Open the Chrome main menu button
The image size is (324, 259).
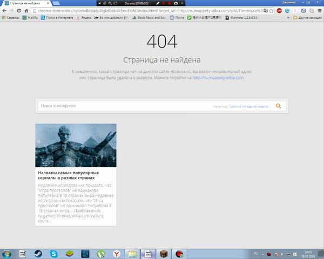(x=320, y=11)
